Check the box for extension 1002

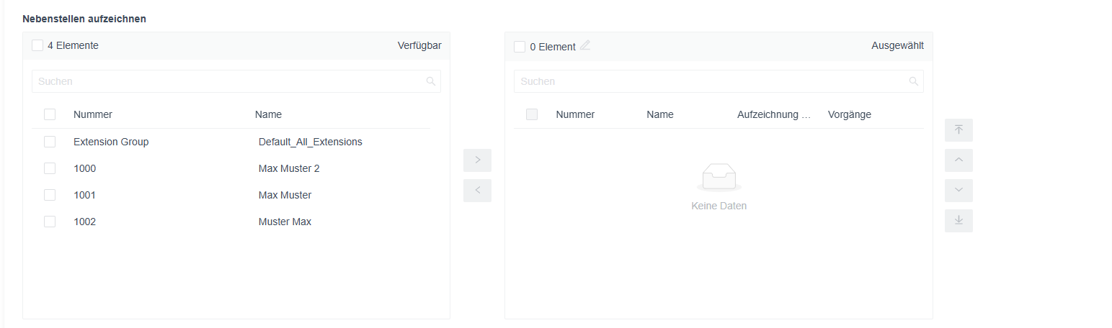click(50, 222)
